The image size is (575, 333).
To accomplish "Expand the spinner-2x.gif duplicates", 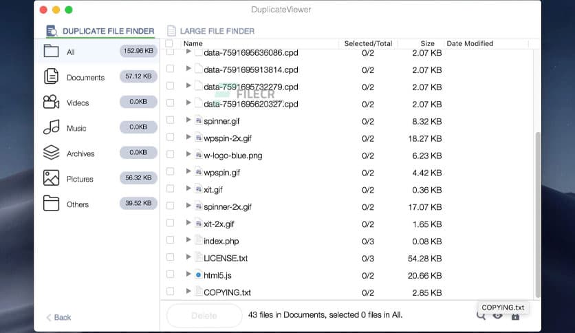I will [188, 206].
